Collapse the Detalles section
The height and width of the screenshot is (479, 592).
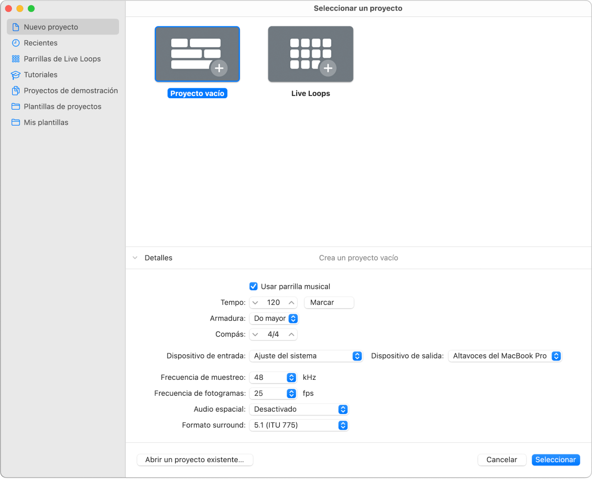click(x=135, y=257)
